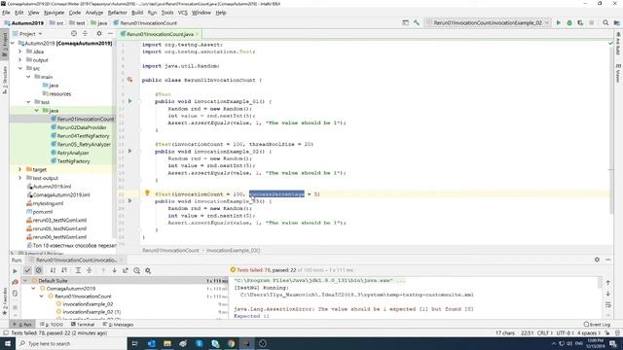Toggle show passed tests checkmark
This screenshot has height=350, width=623.
point(27,270)
